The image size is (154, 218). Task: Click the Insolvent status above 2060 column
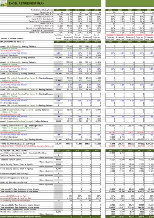coord(110,35)
